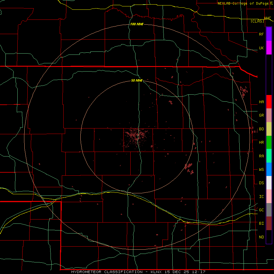Click the GR legend label
Image resolution: width=274 pixels, height=274 pixels.
[261, 115]
